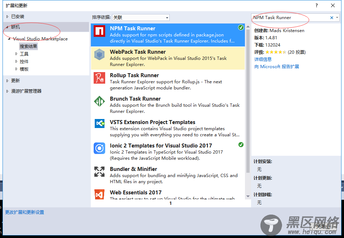Expand the 已安装 section
The width and height of the screenshot is (344, 238).
point(7,17)
